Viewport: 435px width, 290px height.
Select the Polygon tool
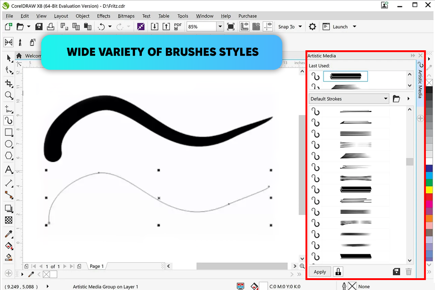9,156
